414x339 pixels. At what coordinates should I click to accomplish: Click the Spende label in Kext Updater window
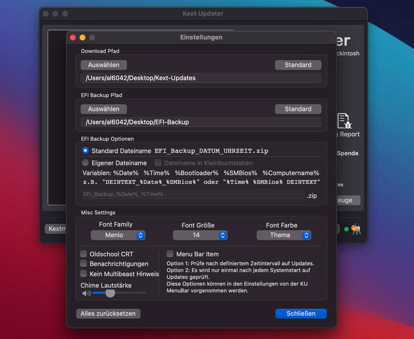pos(348,153)
